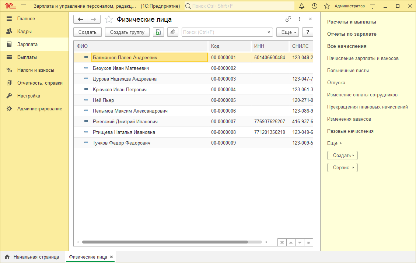Expand the Создать dropdown in right panel
416x263 pixels.
coord(342,156)
